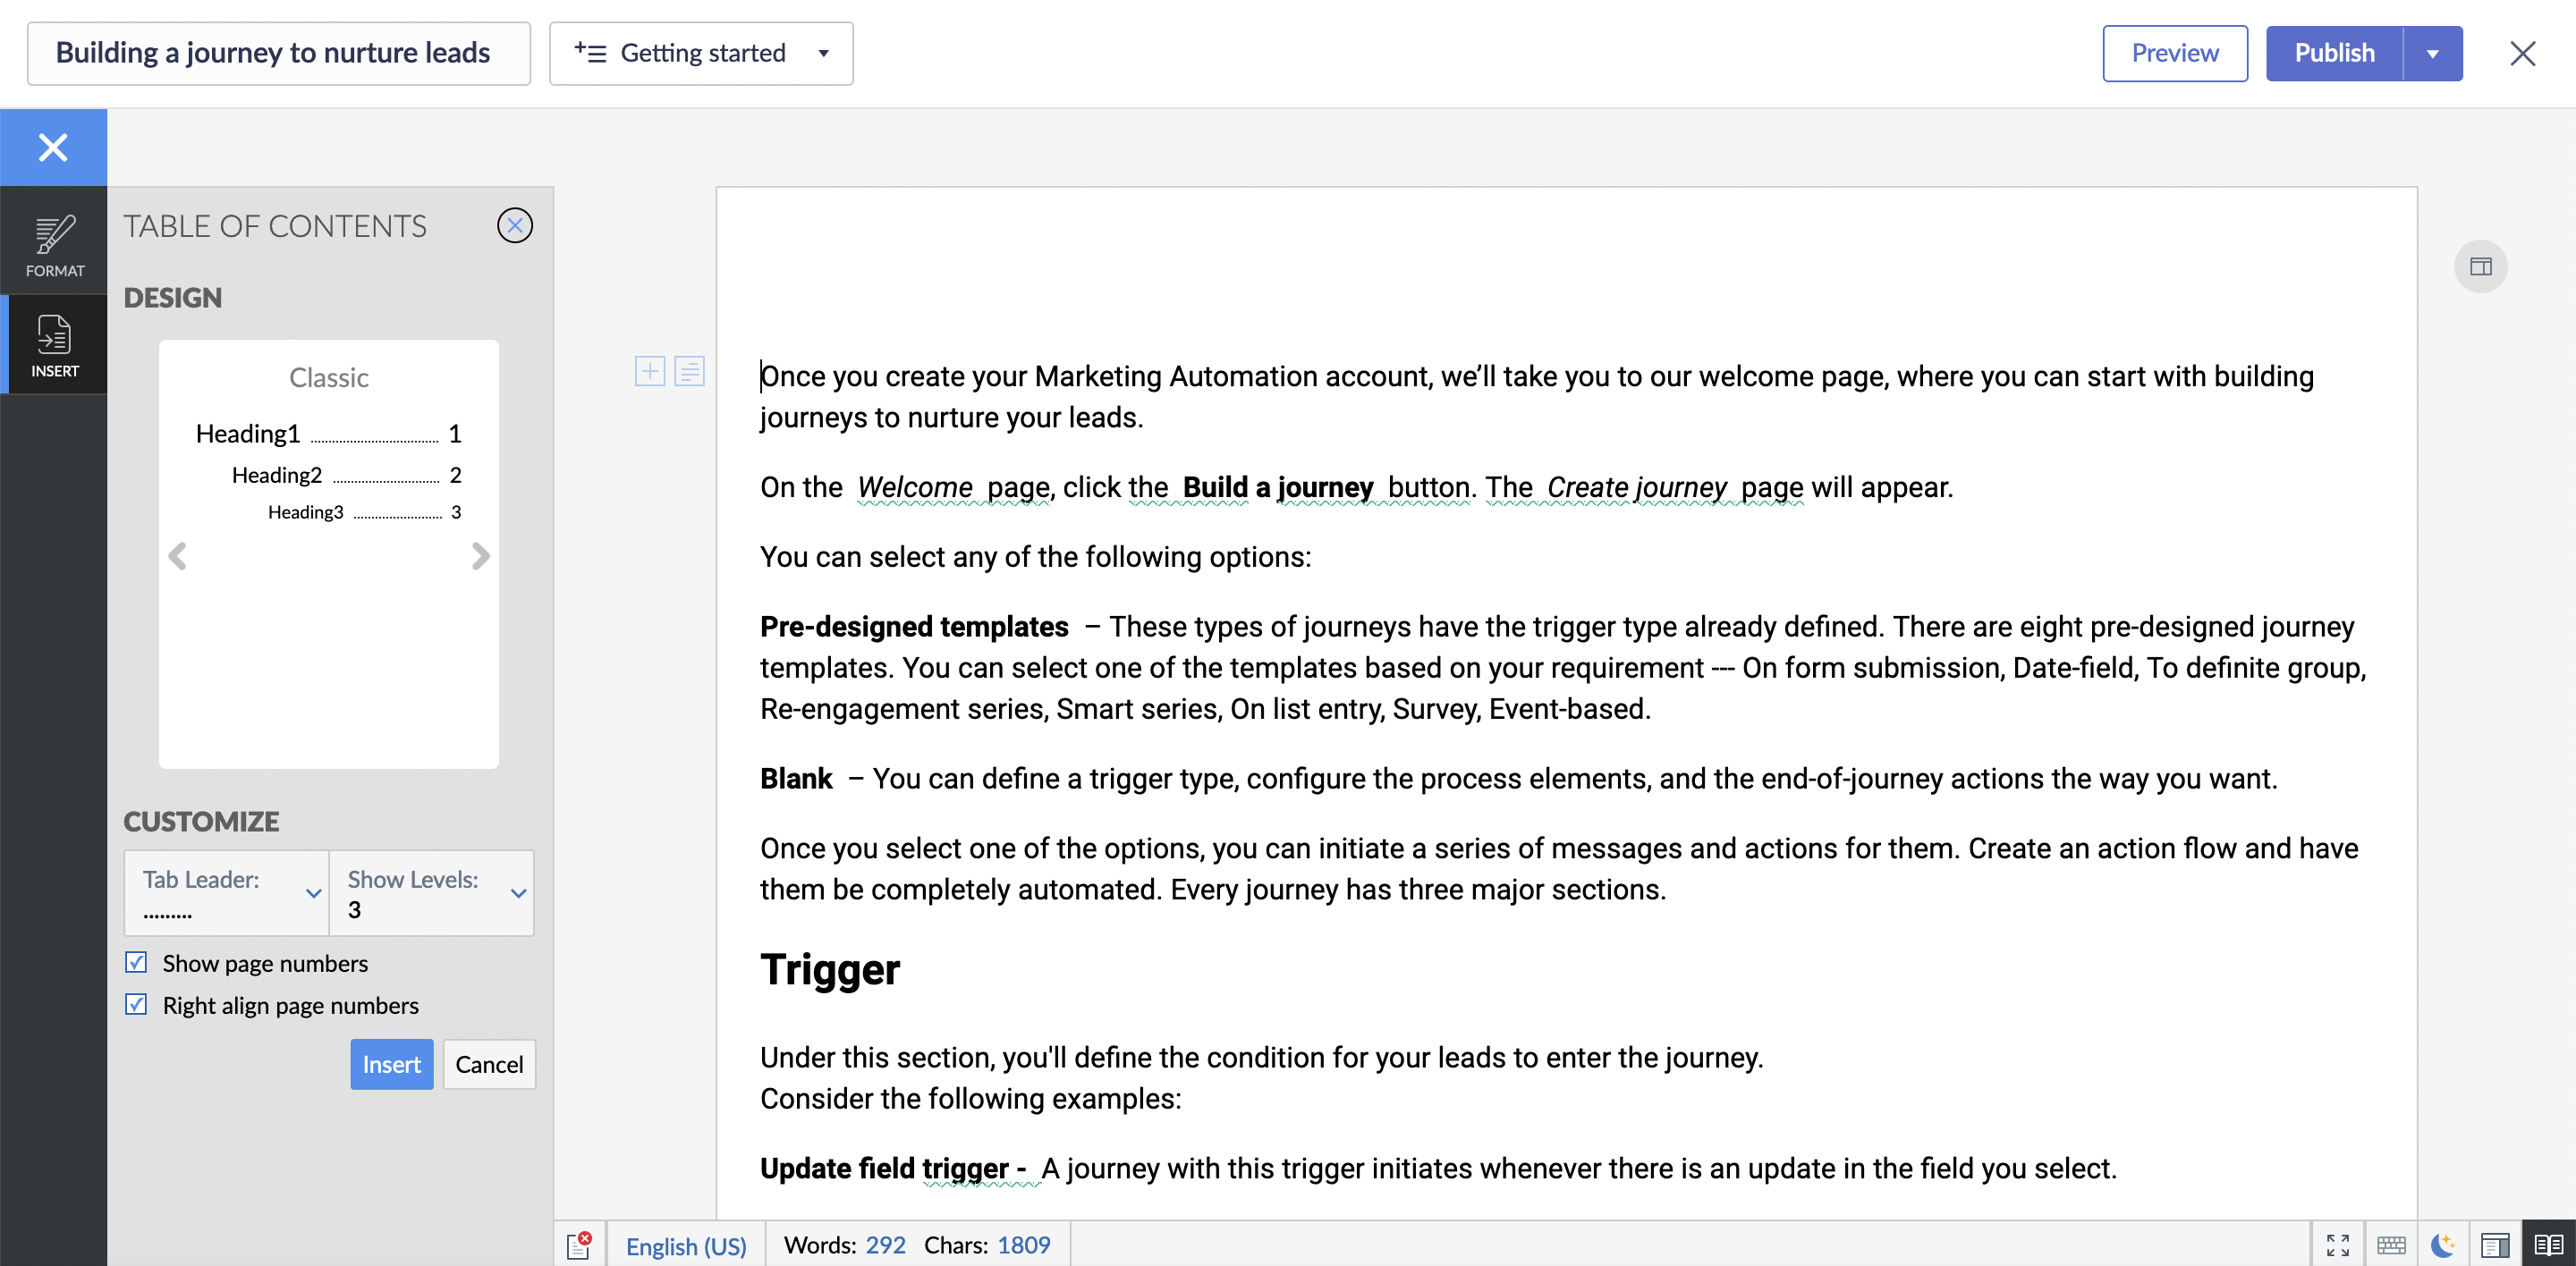Click the fullscreen expand icon in status bar

click(2337, 1244)
